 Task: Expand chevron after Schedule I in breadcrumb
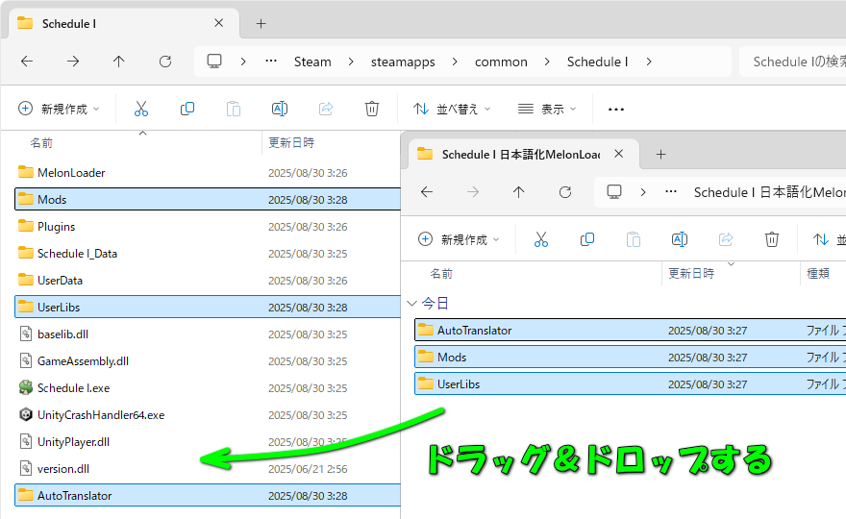[649, 62]
